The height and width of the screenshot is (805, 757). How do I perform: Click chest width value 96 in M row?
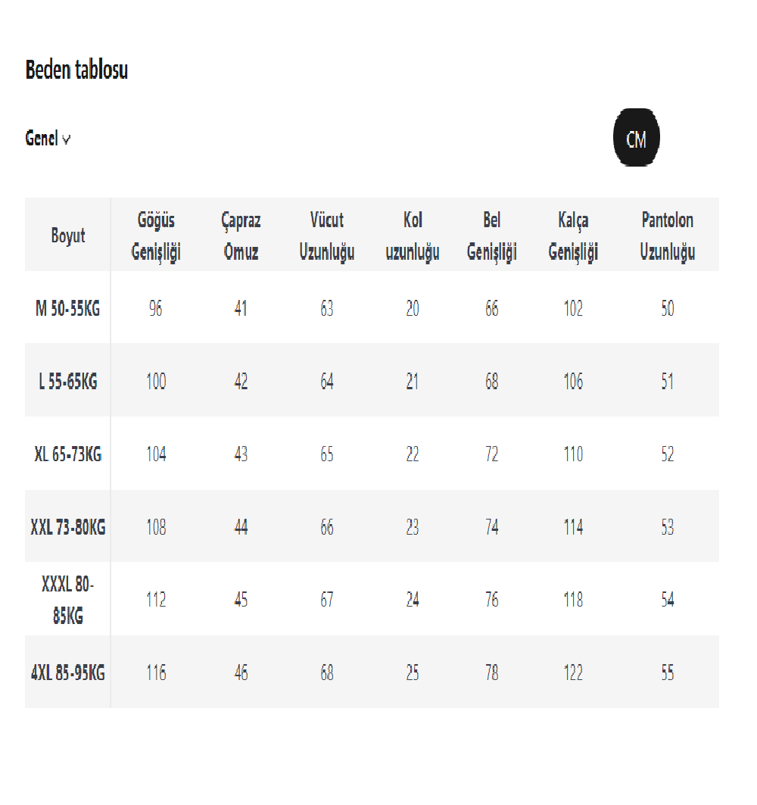[156, 309]
